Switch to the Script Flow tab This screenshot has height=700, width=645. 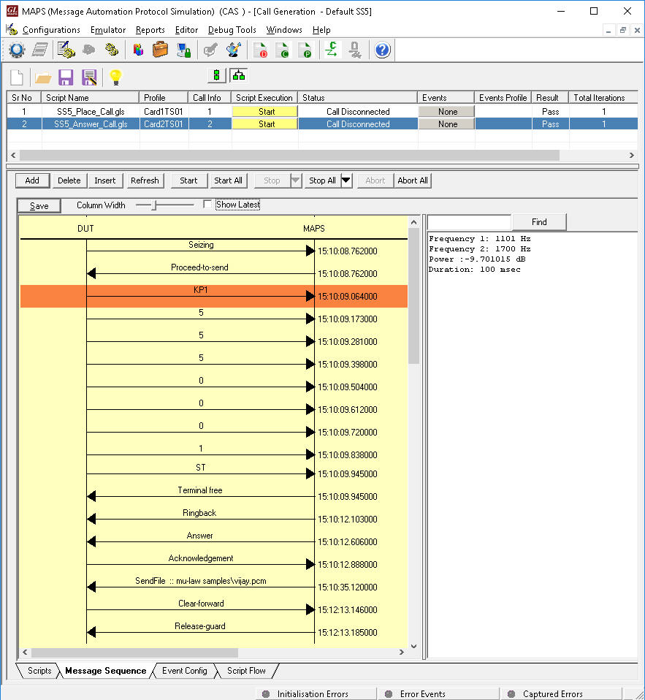pyautogui.click(x=246, y=671)
